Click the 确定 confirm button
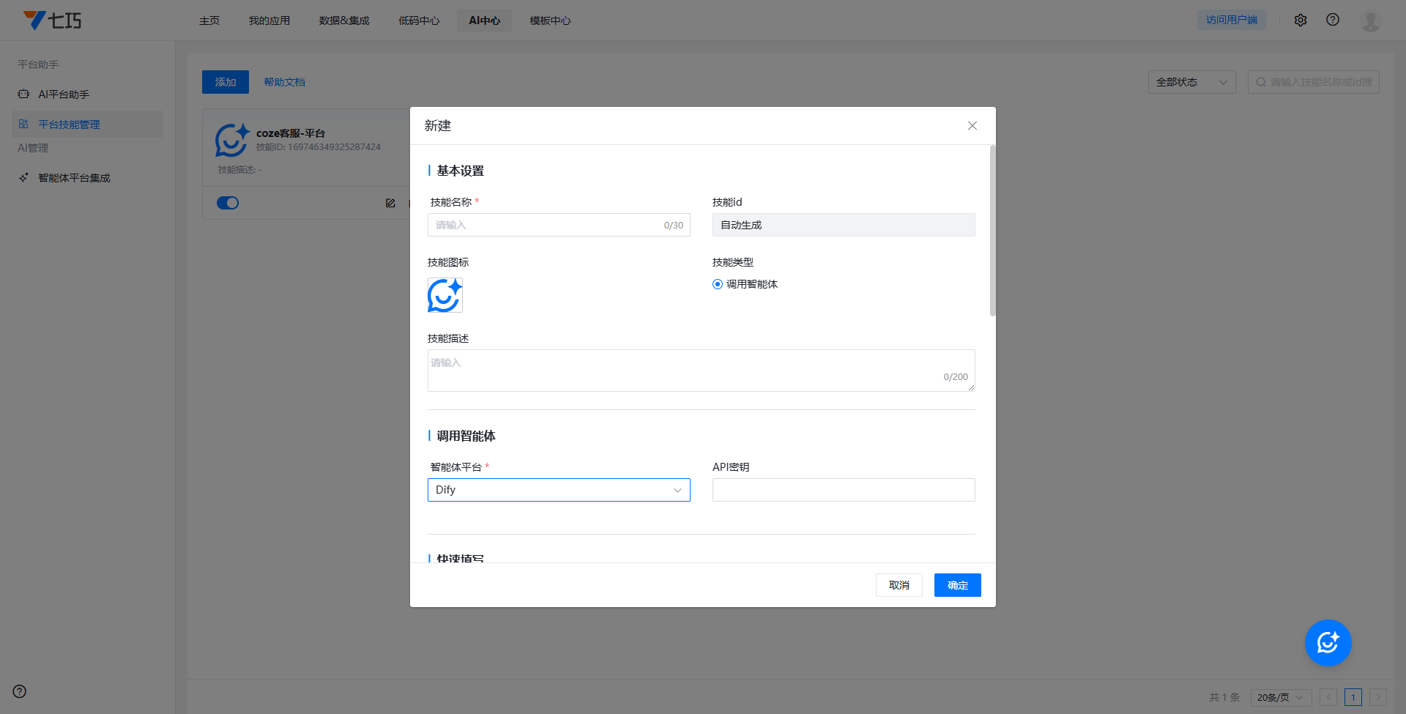 957,585
